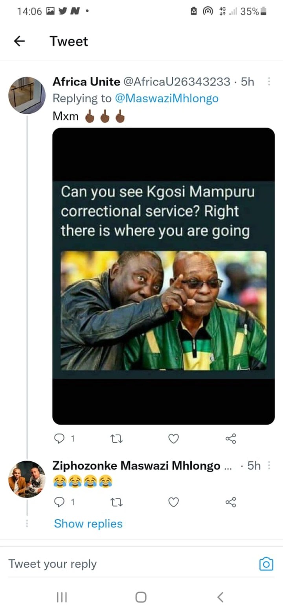Open the @MaswaziMhlongo profile link
Image resolution: width=283 pixels, height=614 pixels.
[167, 98]
